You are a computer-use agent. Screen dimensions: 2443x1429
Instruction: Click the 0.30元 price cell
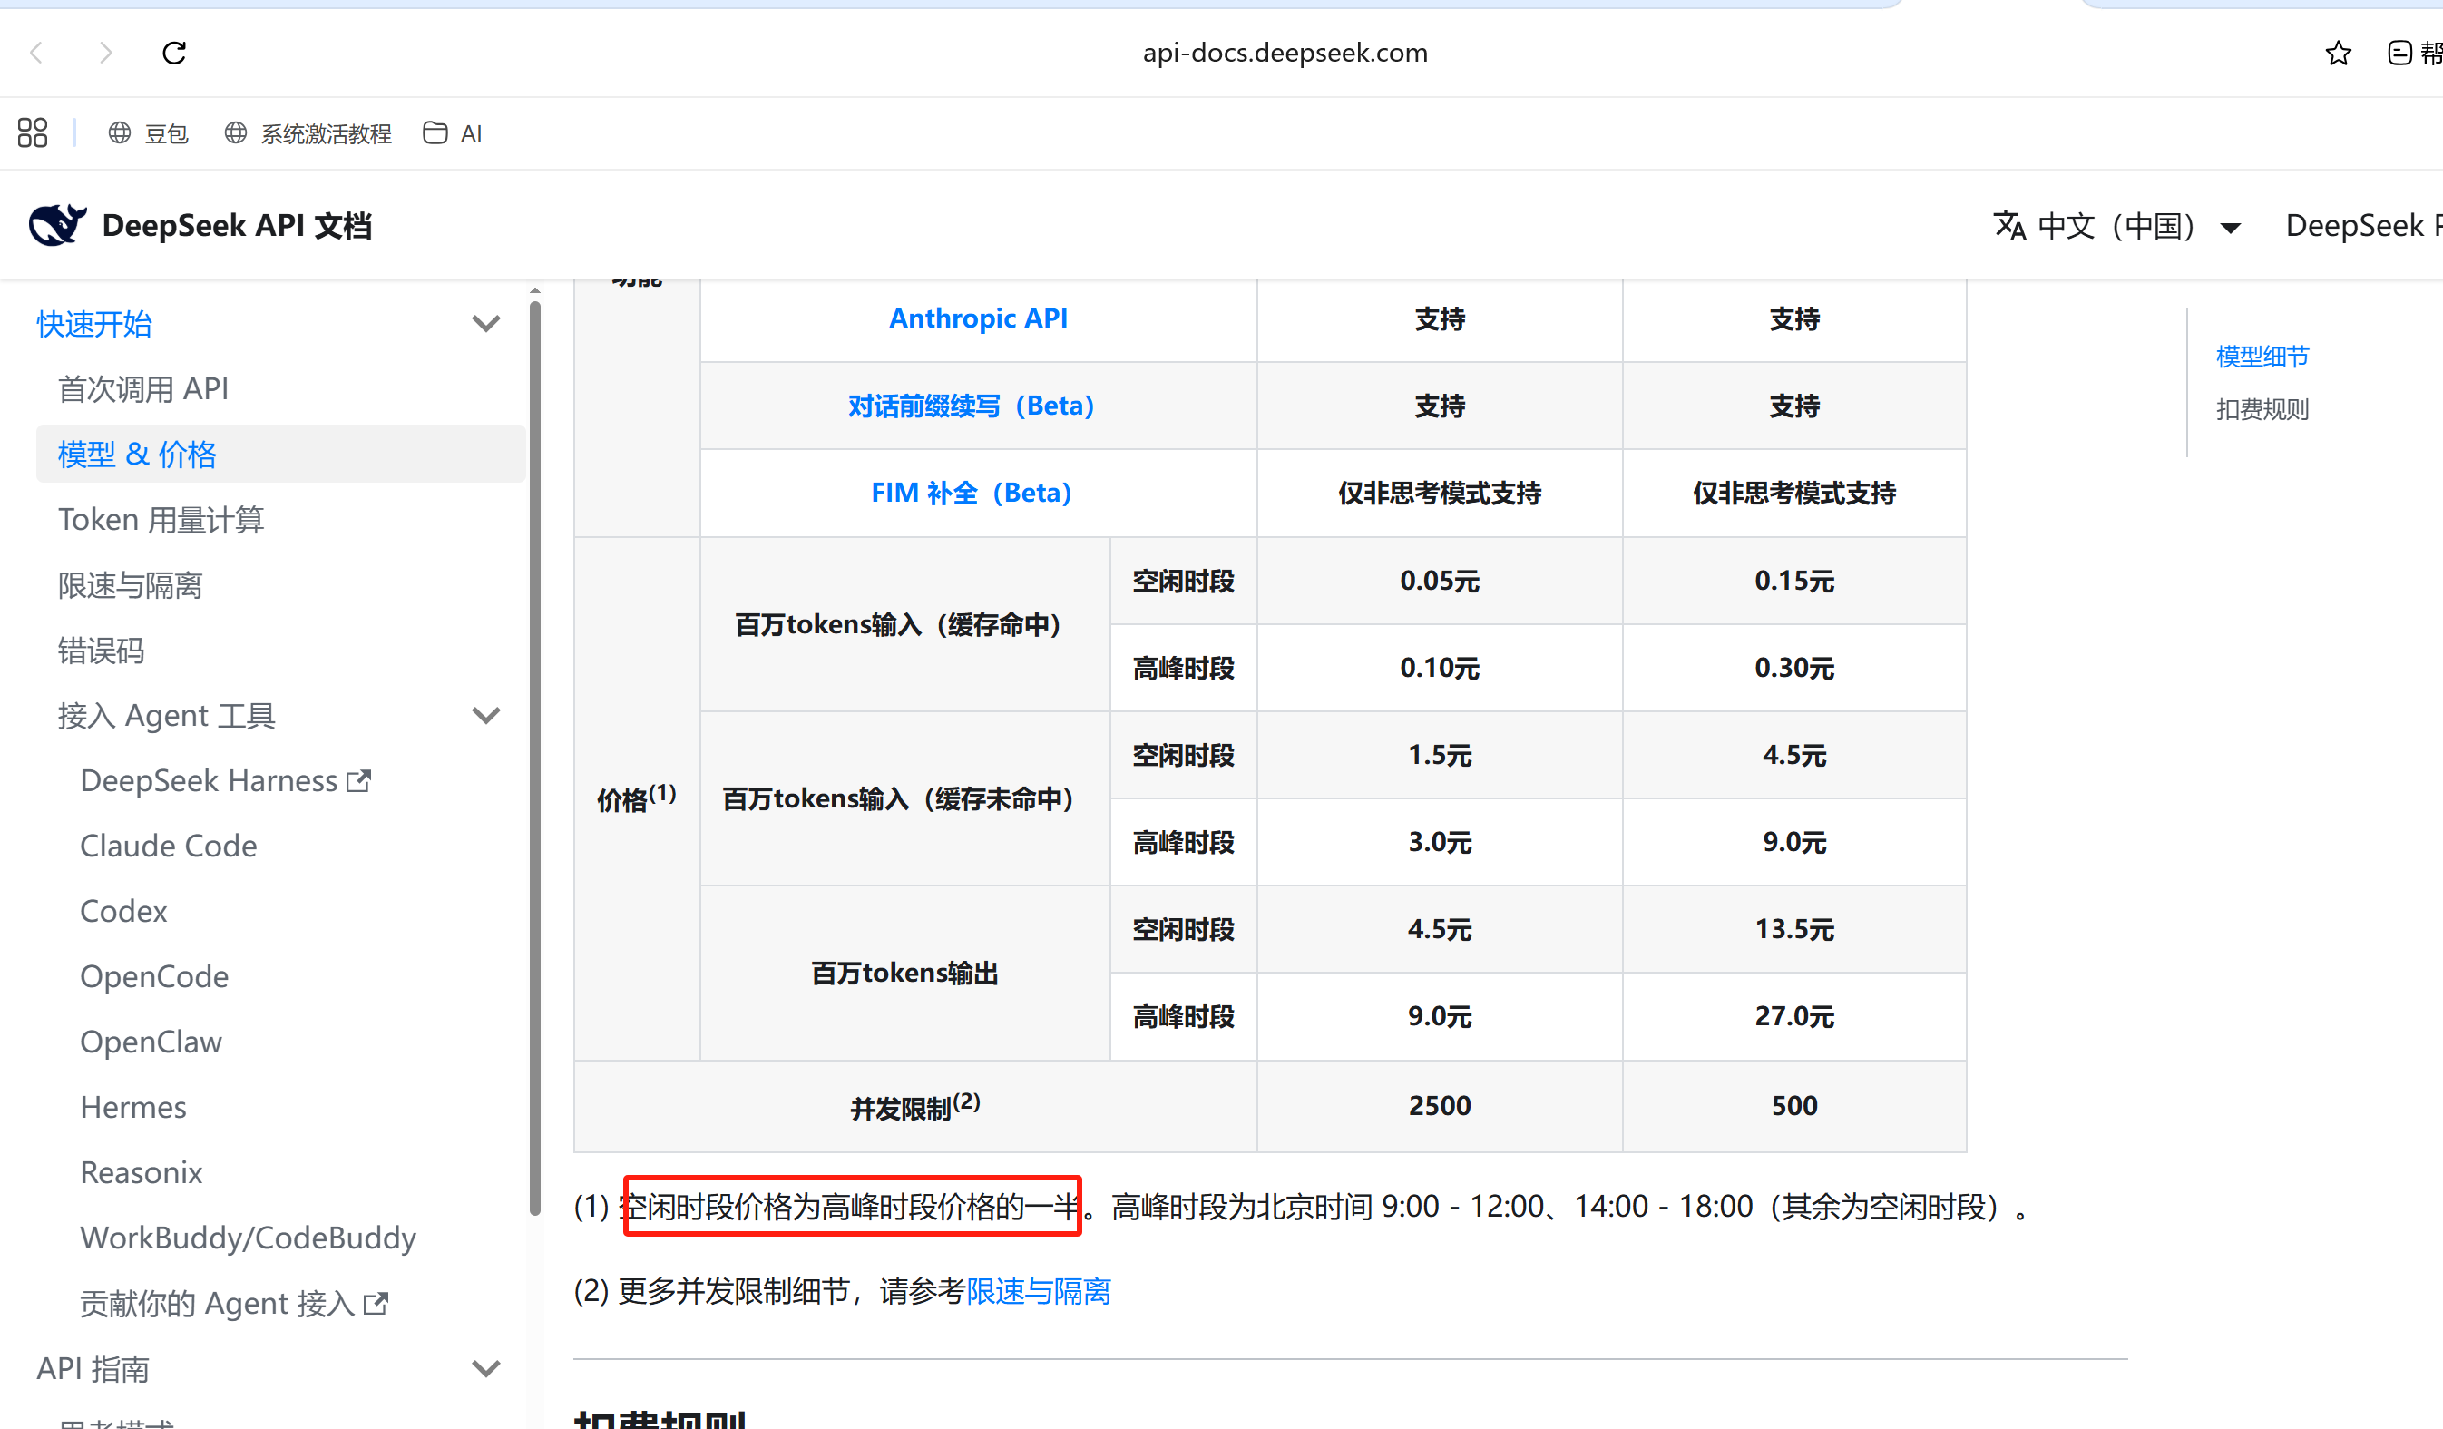pyautogui.click(x=1794, y=668)
